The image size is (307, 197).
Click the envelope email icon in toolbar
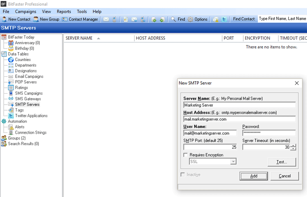(106, 19)
